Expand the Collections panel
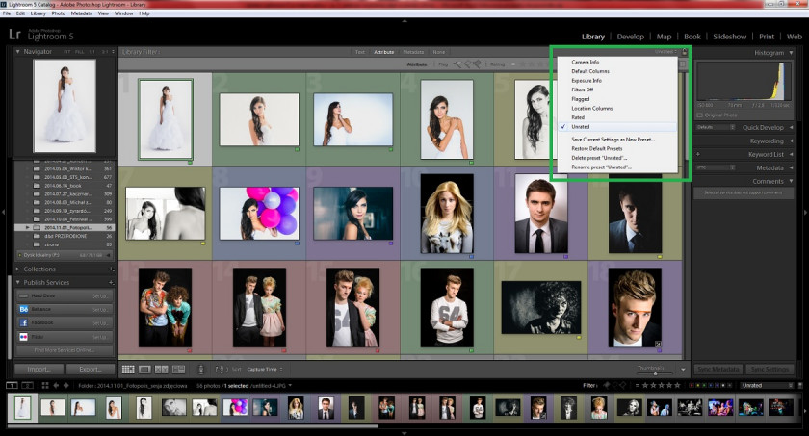Image resolution: width=809 pixels, height=436 pixels. tap(17, 269)
